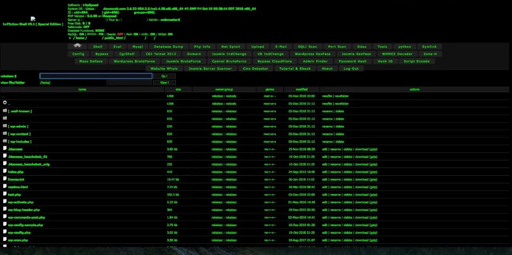Click the parent directory back icon
Screen dimensions: 512x255
(x=5, y=103)
